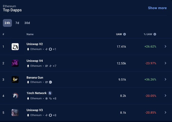Expand the Uniswap V2 row chevron
This screenshot has height=122, width=172.
point(165,47)
